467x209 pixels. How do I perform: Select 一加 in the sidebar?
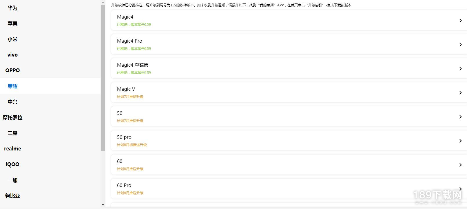pyautogui.click(x=12, y=180)
